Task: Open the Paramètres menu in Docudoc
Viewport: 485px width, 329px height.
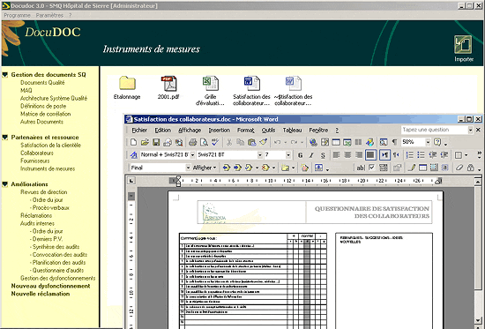Action: click(49, 15)
